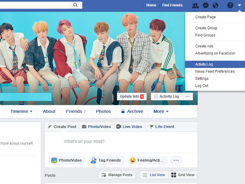Click the red notification badge on Update Info
The width and height of the screenshot is (245, 184).
142,96
